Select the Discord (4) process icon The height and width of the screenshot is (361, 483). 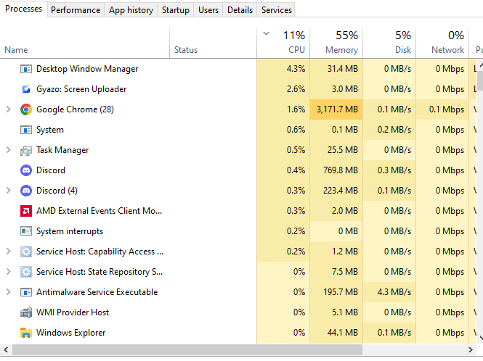(26, 191)
